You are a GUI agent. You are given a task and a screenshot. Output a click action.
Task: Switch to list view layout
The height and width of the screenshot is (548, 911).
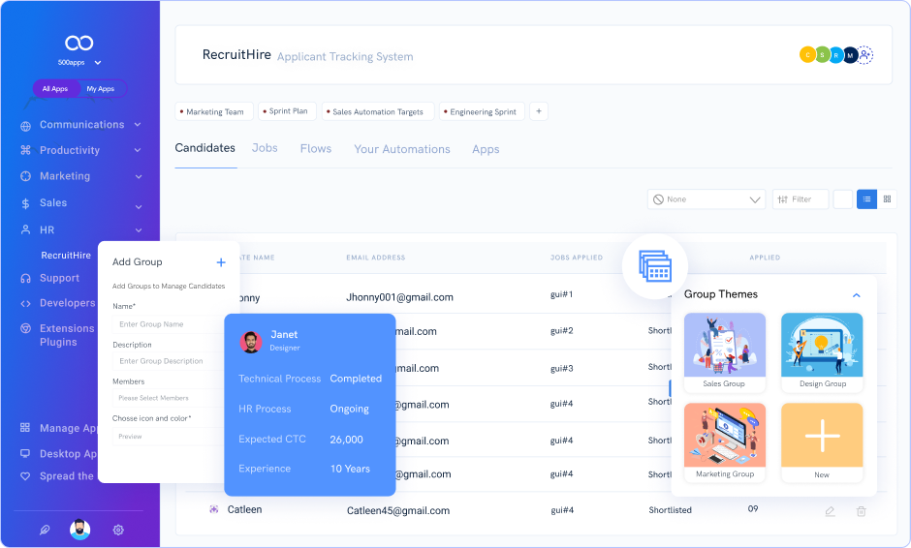(866, 199)
